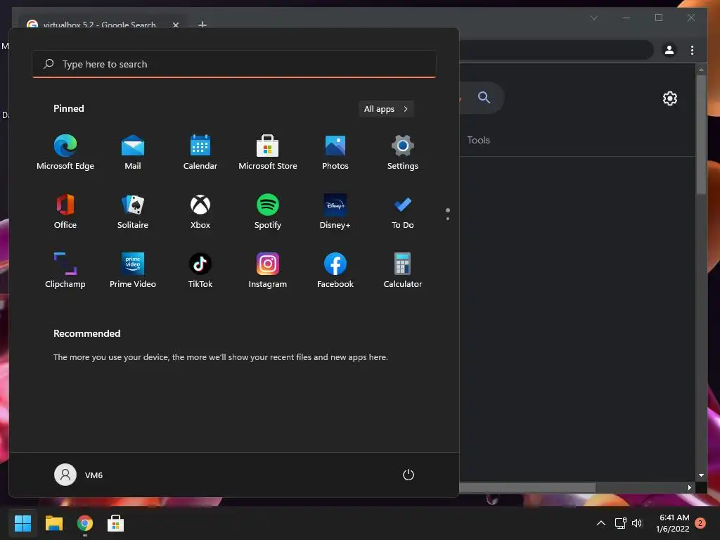720x540 pixels.
Task: Switch to Chrome on the taskbar
Action: [x=85, y=523]
